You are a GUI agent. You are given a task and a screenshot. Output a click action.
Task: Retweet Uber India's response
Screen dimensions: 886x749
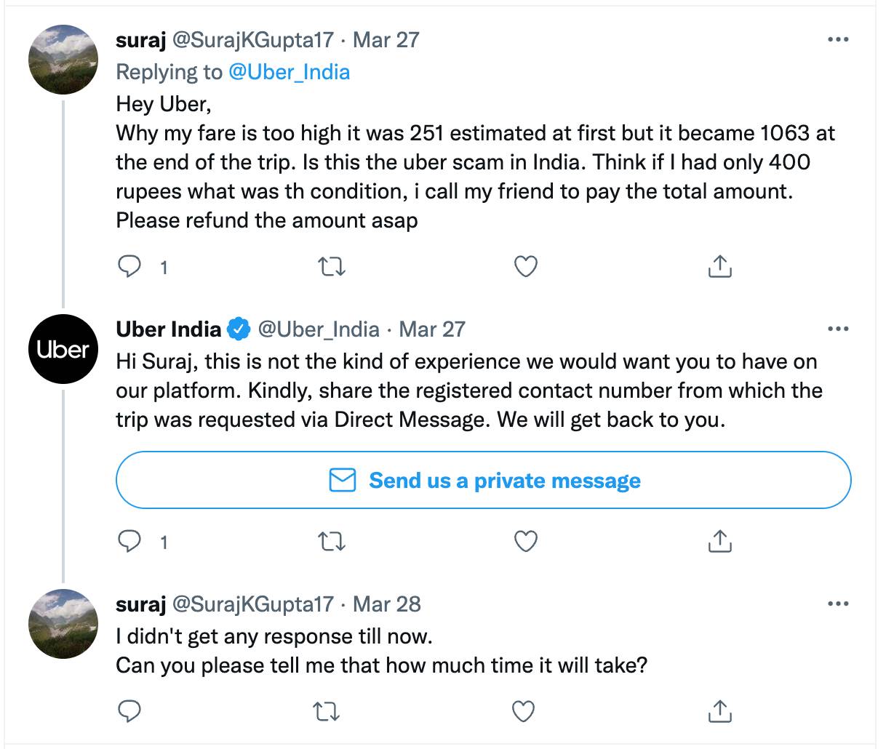click(332, 541)
